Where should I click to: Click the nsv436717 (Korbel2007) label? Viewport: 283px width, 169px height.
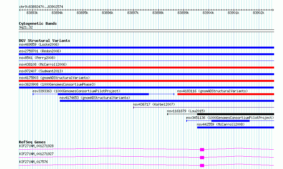pos(154,104)
